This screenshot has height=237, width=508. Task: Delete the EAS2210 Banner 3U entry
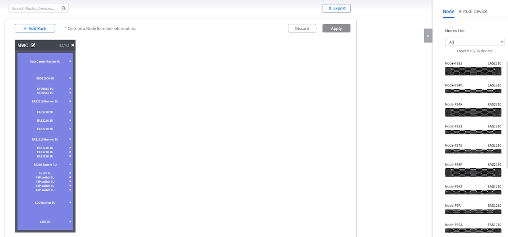coord(70,101)
